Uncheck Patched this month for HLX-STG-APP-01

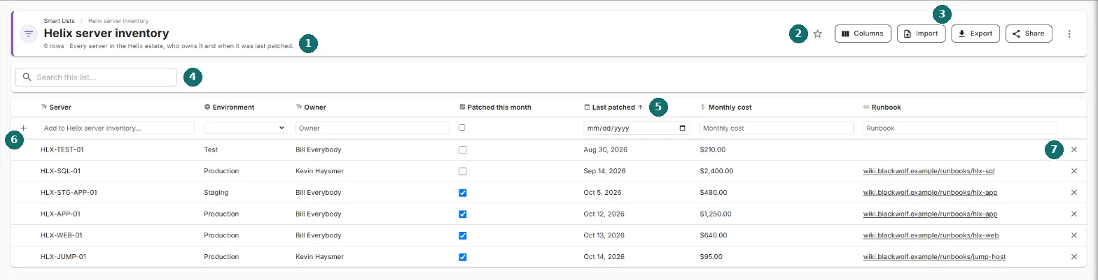(462, 193)
